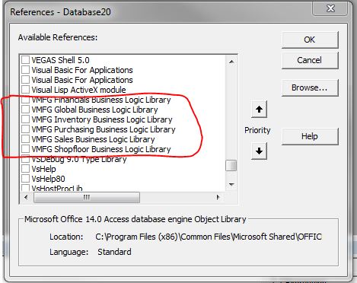The height and width of the screenshot is (283, 357).
Task: Select 'VEGAS Shell 5.0' row text
Action: [x=60, y=60]
